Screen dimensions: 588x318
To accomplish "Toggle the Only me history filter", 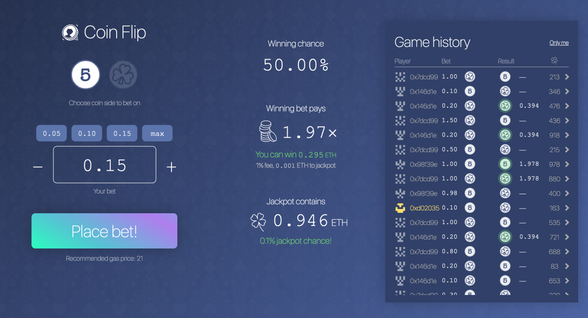I will (559, 43).
